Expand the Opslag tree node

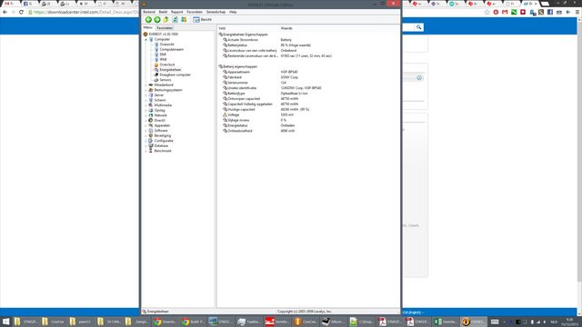point(145,111)
